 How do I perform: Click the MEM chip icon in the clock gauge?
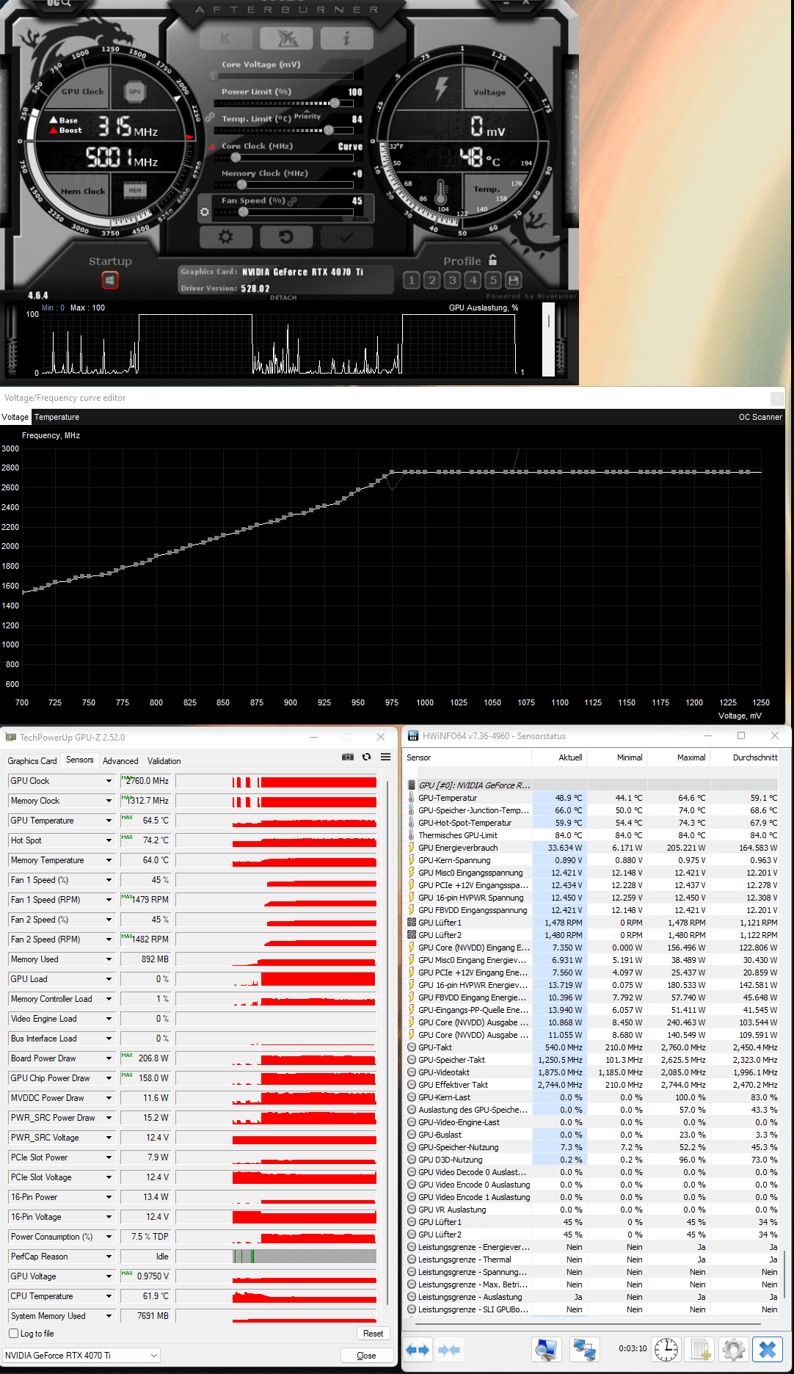coord(135,191)
